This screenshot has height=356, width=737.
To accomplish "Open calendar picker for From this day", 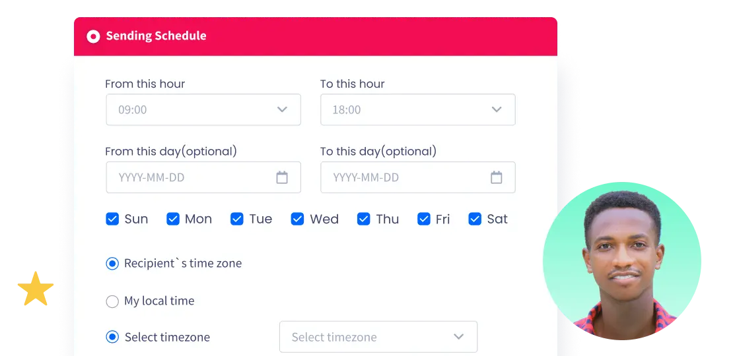I will 282,177.
